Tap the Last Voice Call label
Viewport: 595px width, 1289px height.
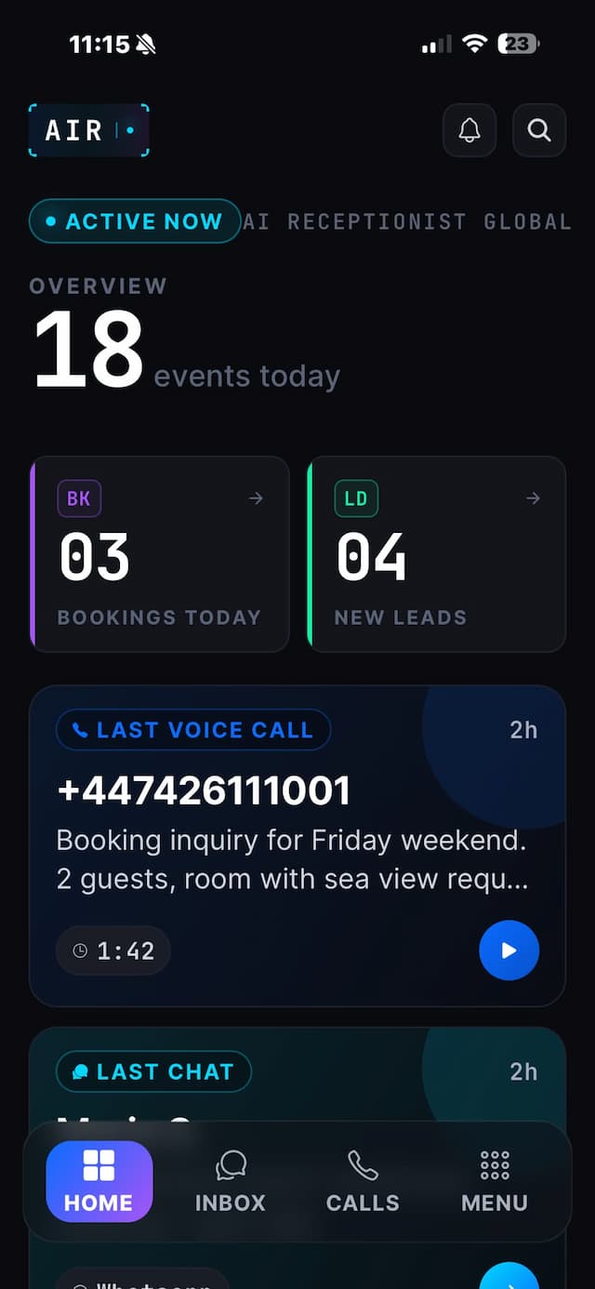coord(193,730)
